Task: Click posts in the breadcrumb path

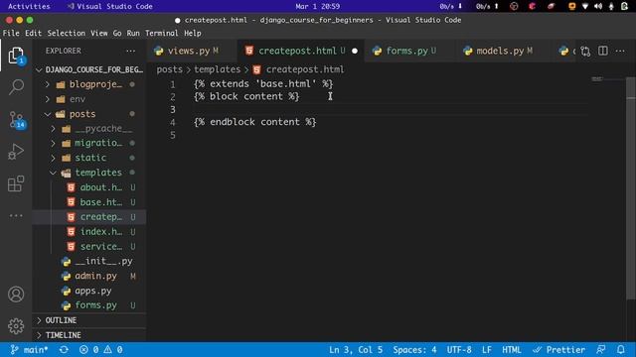Action: 170,69
